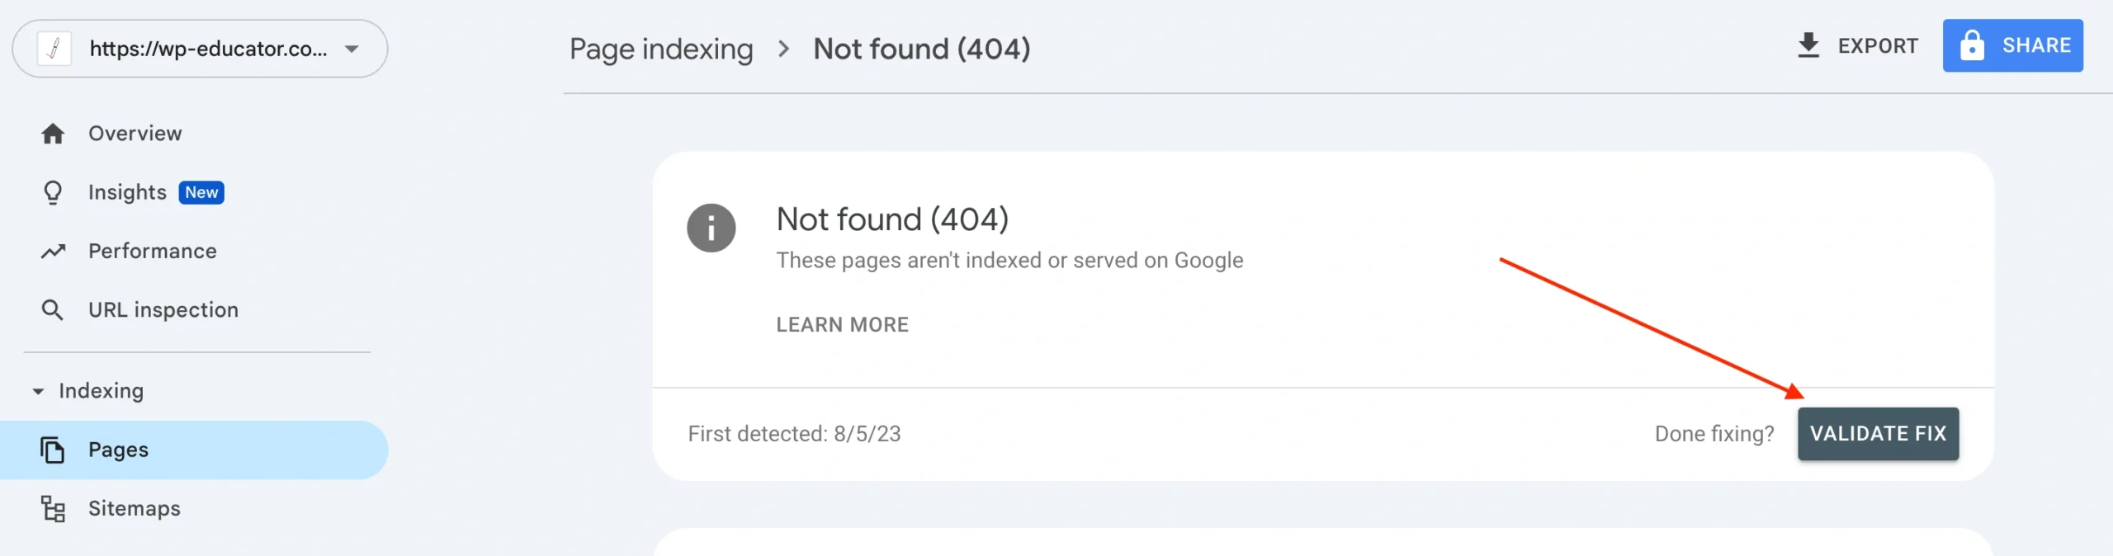Click the lock icon on Share
Image resolution: width=2113 pixels, height=556 pixels.
tap(1972, 45)
